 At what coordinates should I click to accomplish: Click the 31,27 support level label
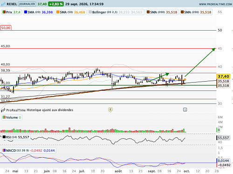[x=5, y=97]
